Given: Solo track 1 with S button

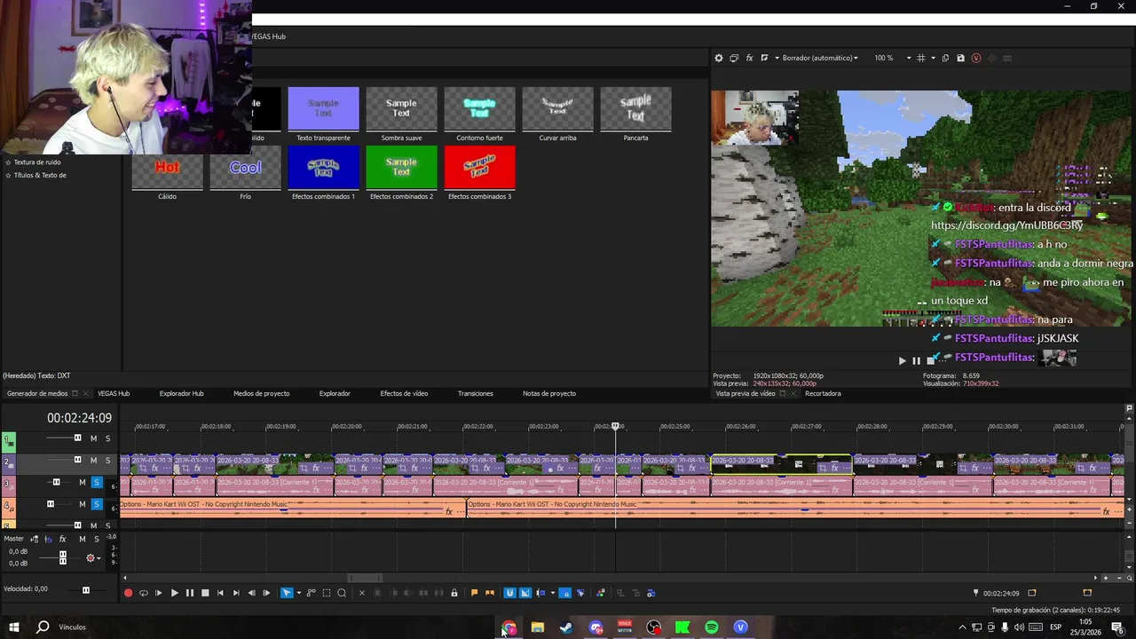Looking at the screenshot, I should click(107, 438).
